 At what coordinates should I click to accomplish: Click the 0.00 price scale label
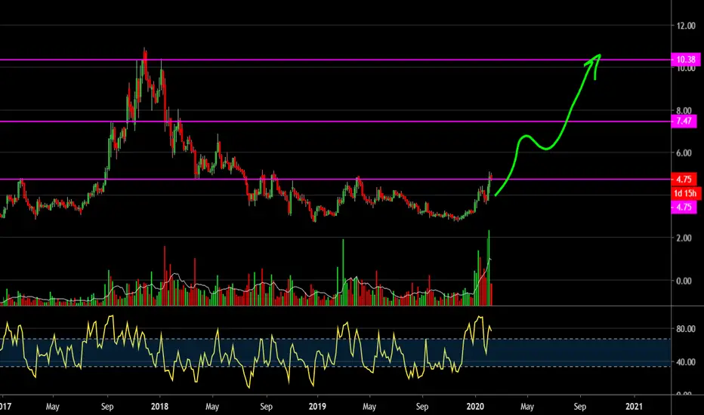[684, 281]
